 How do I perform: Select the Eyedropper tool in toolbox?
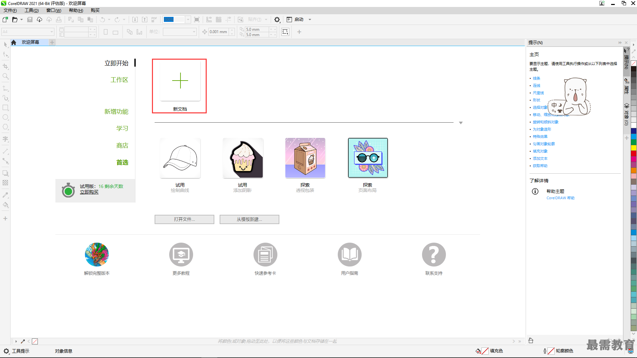[x=5, y=195]
